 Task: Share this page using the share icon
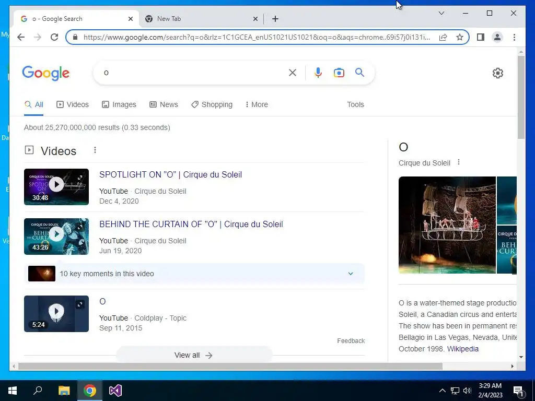tap(443, 37)
